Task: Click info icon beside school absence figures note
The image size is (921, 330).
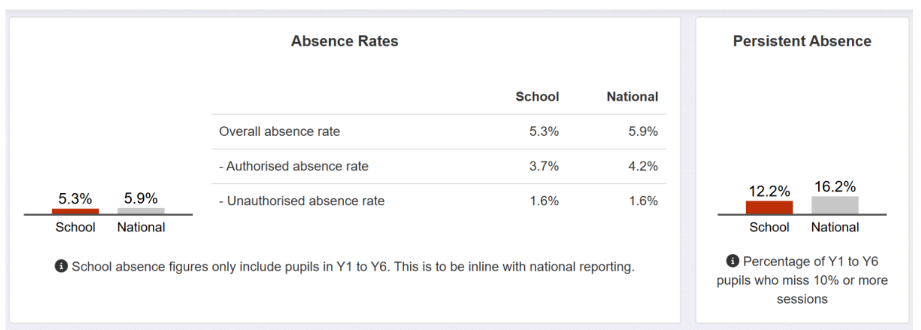Action: pyautogui.click(x=61, y=266)
